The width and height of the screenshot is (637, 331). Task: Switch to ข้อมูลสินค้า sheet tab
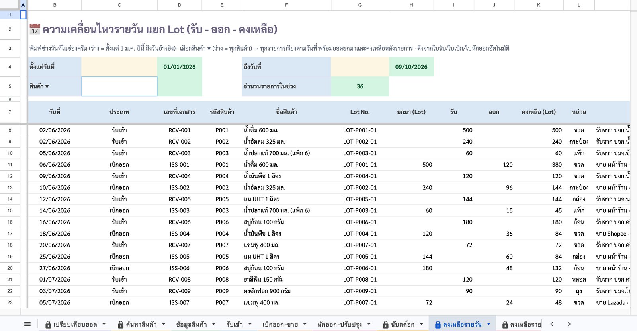point(191,325)
